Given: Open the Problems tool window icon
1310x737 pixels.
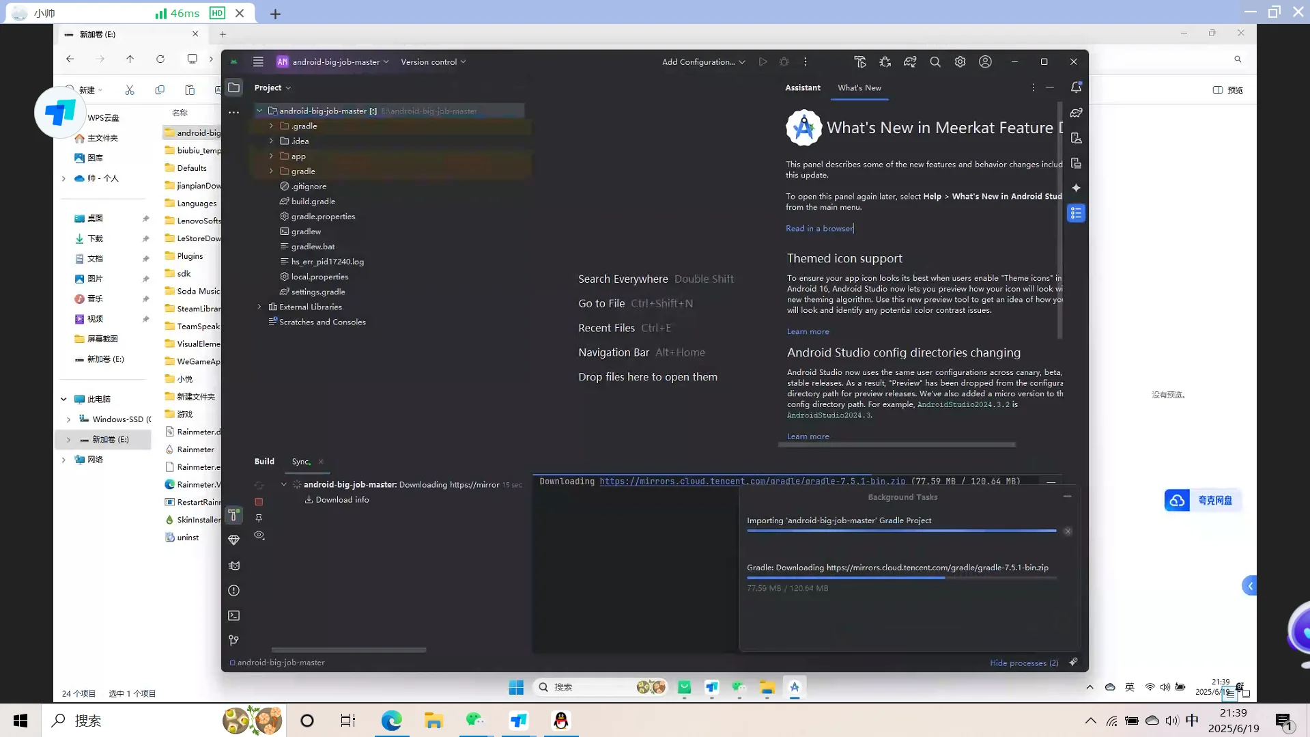Looking at the screenshot, I should [234, 590].
